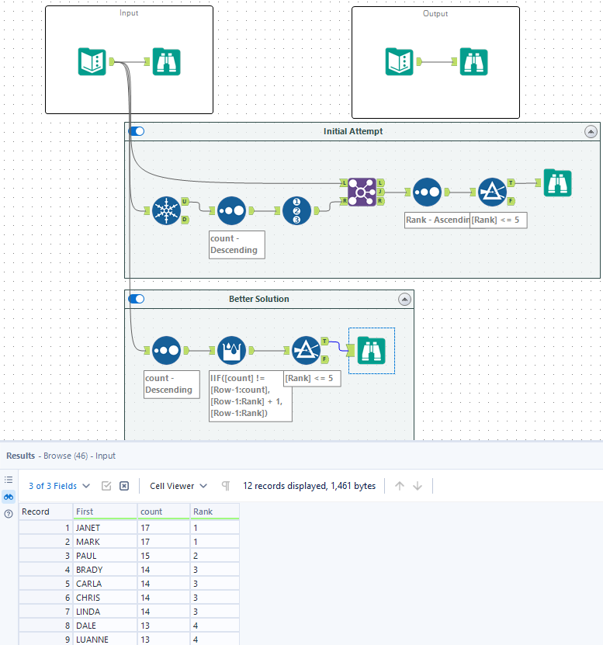Click the [Rank] <= 5 annotation in Better Solution
Viewport: 603px width, 645px height.
(312, 378)
